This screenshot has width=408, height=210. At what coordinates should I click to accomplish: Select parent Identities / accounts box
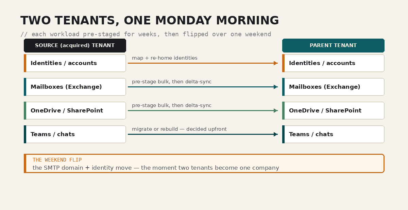[333, 63]
